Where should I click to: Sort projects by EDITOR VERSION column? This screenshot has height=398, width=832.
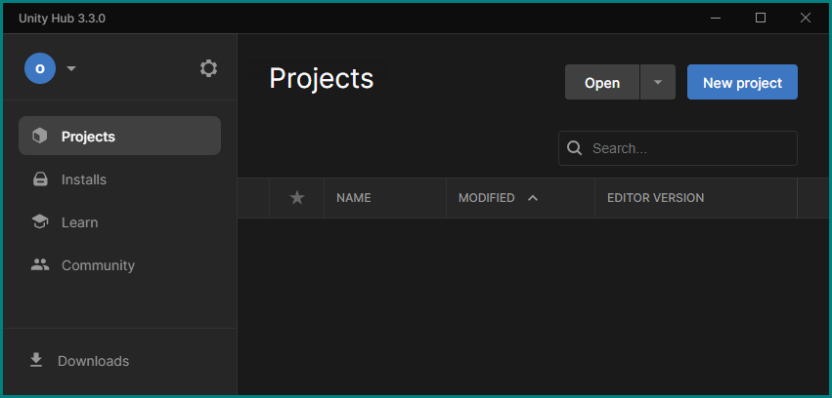pyautogui.click(x=655, y=198)
